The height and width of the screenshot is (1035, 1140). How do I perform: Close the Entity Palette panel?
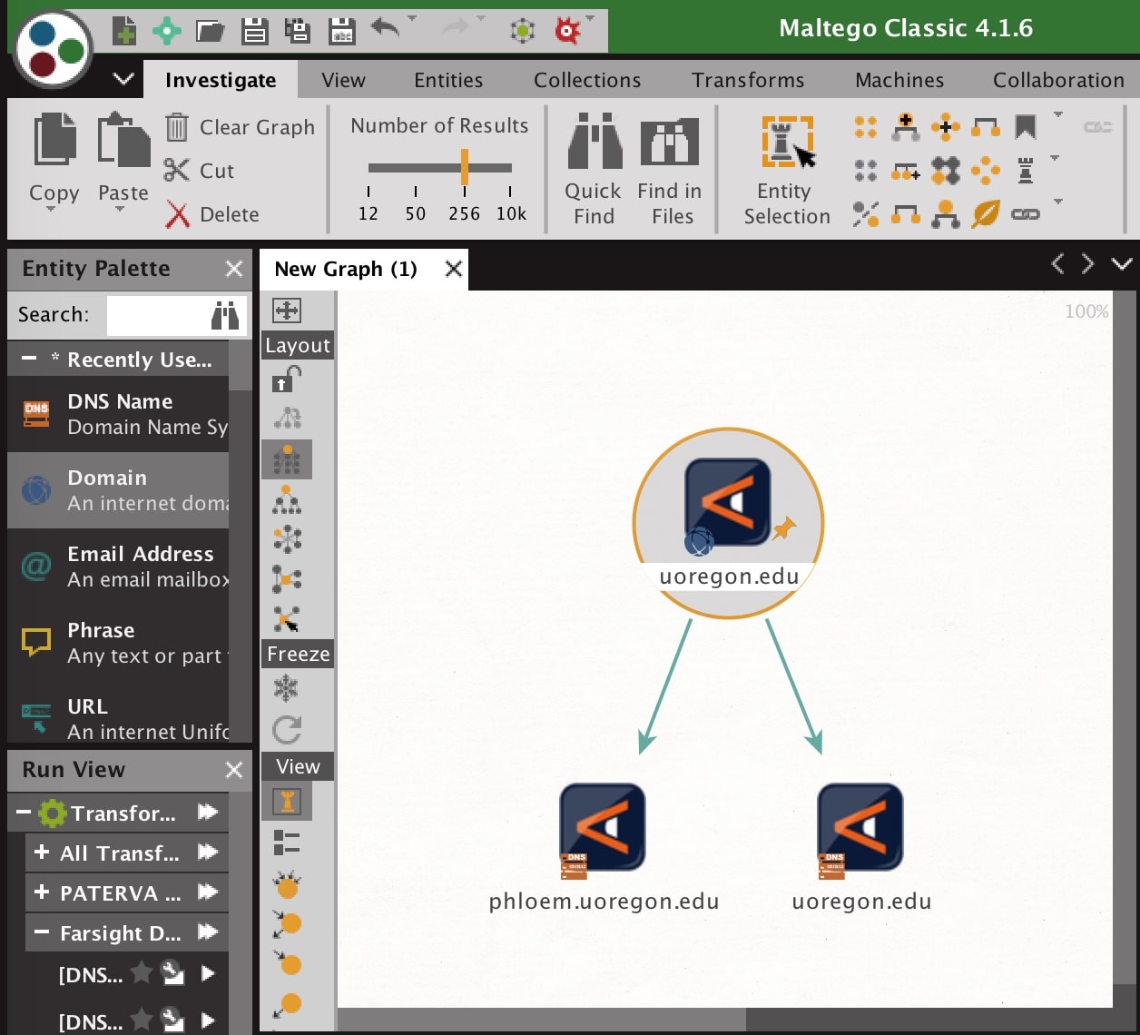click(x=234, y=269)
